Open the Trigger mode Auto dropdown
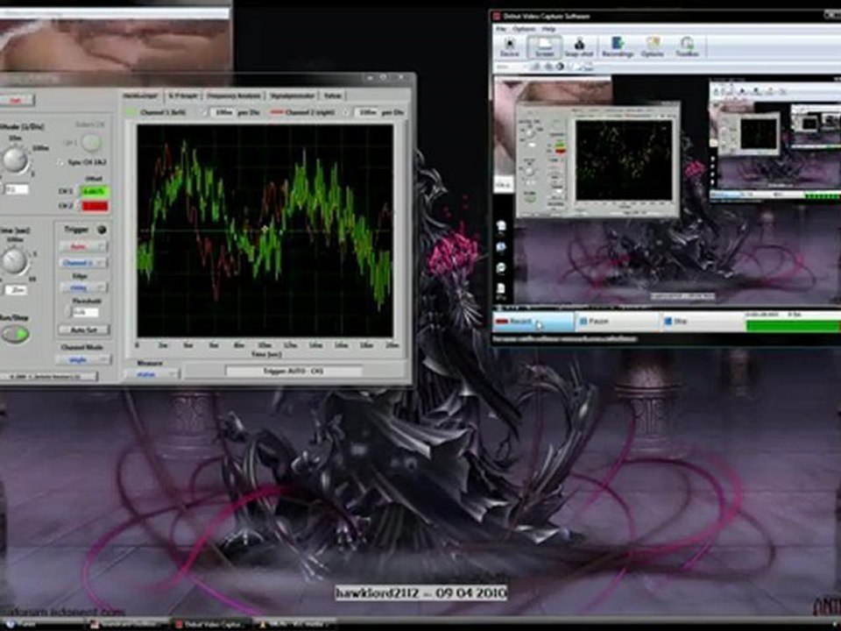 (x=82, y=247)
